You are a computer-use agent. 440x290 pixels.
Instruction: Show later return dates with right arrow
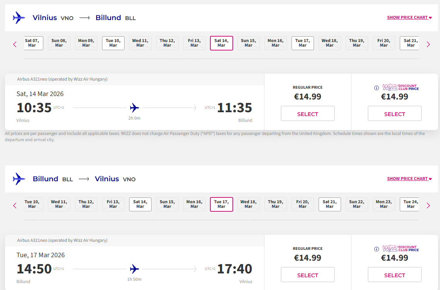pos(428,206)
